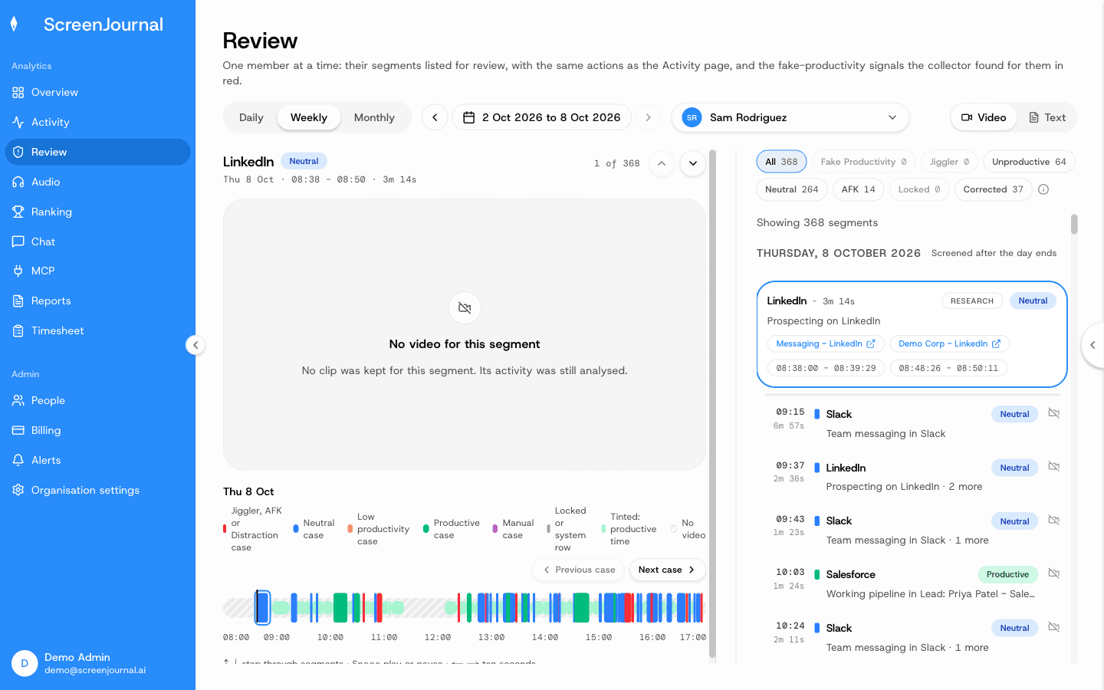
Task: Select the Daily tab
Action: pyautogui.click(x=251, y=117)
